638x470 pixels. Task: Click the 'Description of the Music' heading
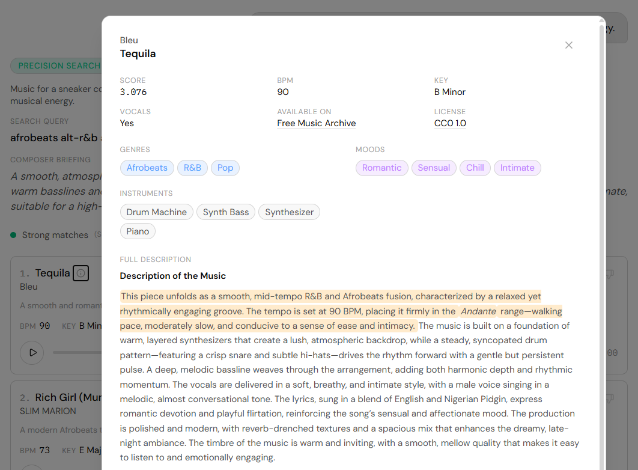[x=173, y=276]
